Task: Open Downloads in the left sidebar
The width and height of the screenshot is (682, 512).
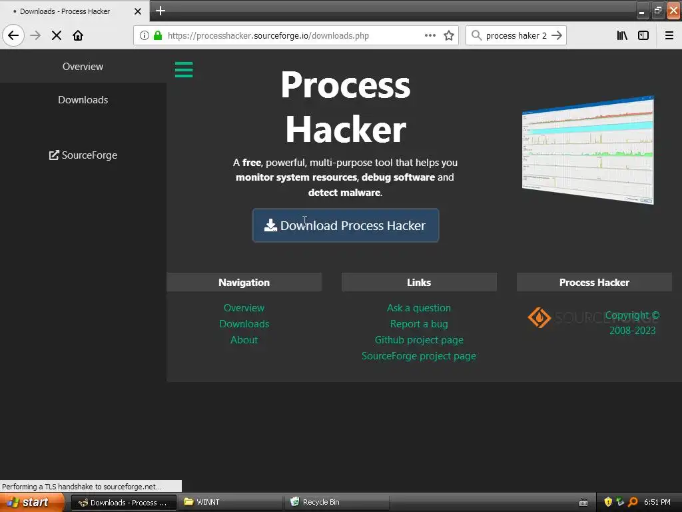Action: click(83, 100)
